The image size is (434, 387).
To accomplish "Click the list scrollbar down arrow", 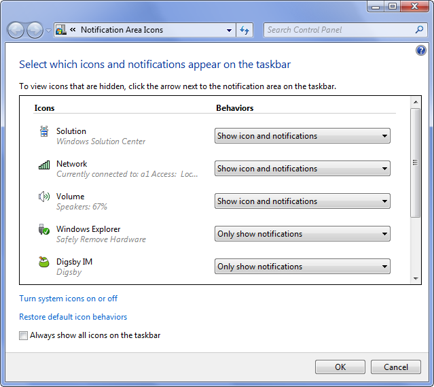I will [416, 279].
